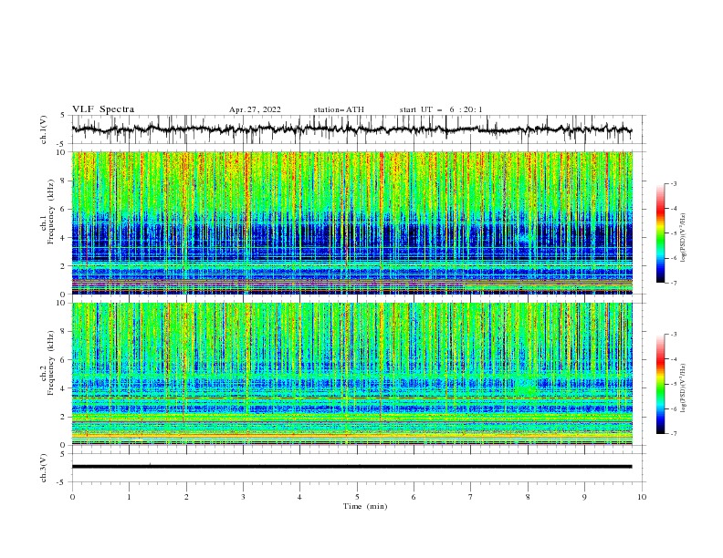Click time axis tick label "3"
The width and height of the screenshot is (723, 558).
pyautogui.click(x=243, y=498)
